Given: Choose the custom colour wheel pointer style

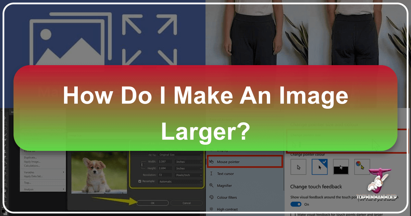Looking at the screenshot, I should (362, 167).
